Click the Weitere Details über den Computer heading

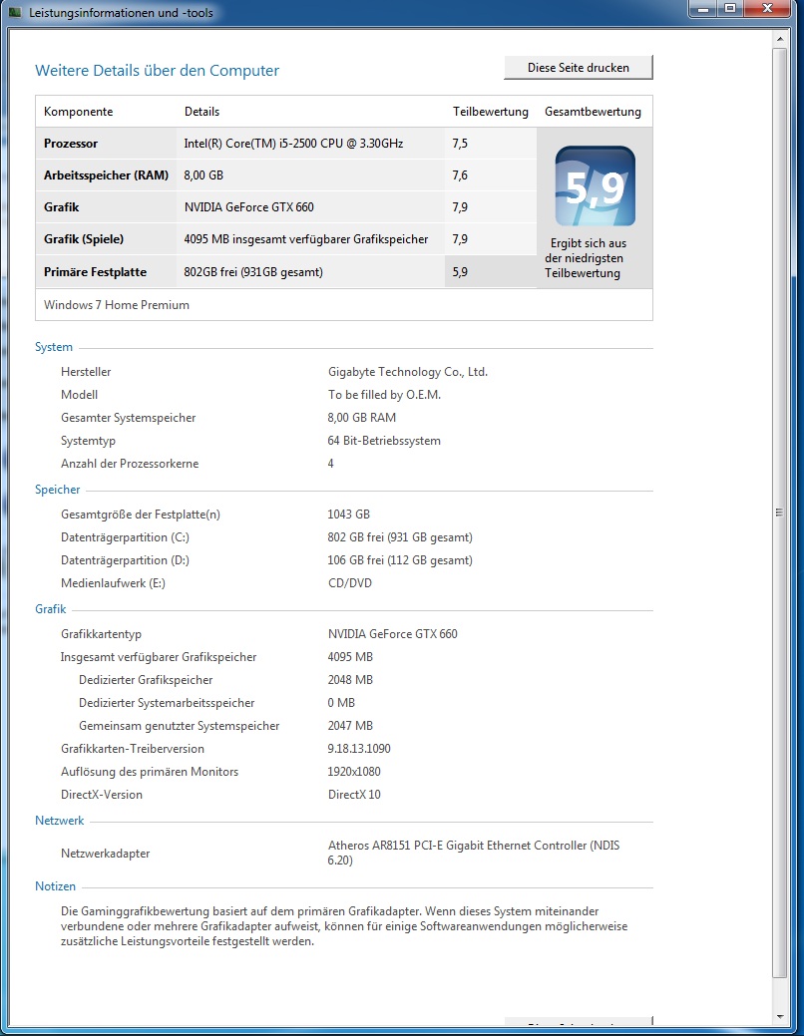tap(158, 70)
